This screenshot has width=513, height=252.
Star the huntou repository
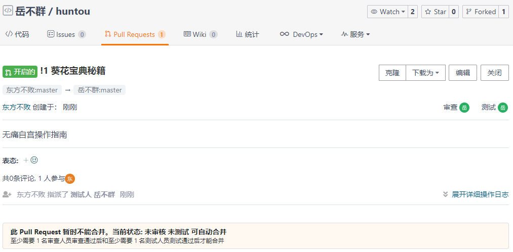pos(435,12)
